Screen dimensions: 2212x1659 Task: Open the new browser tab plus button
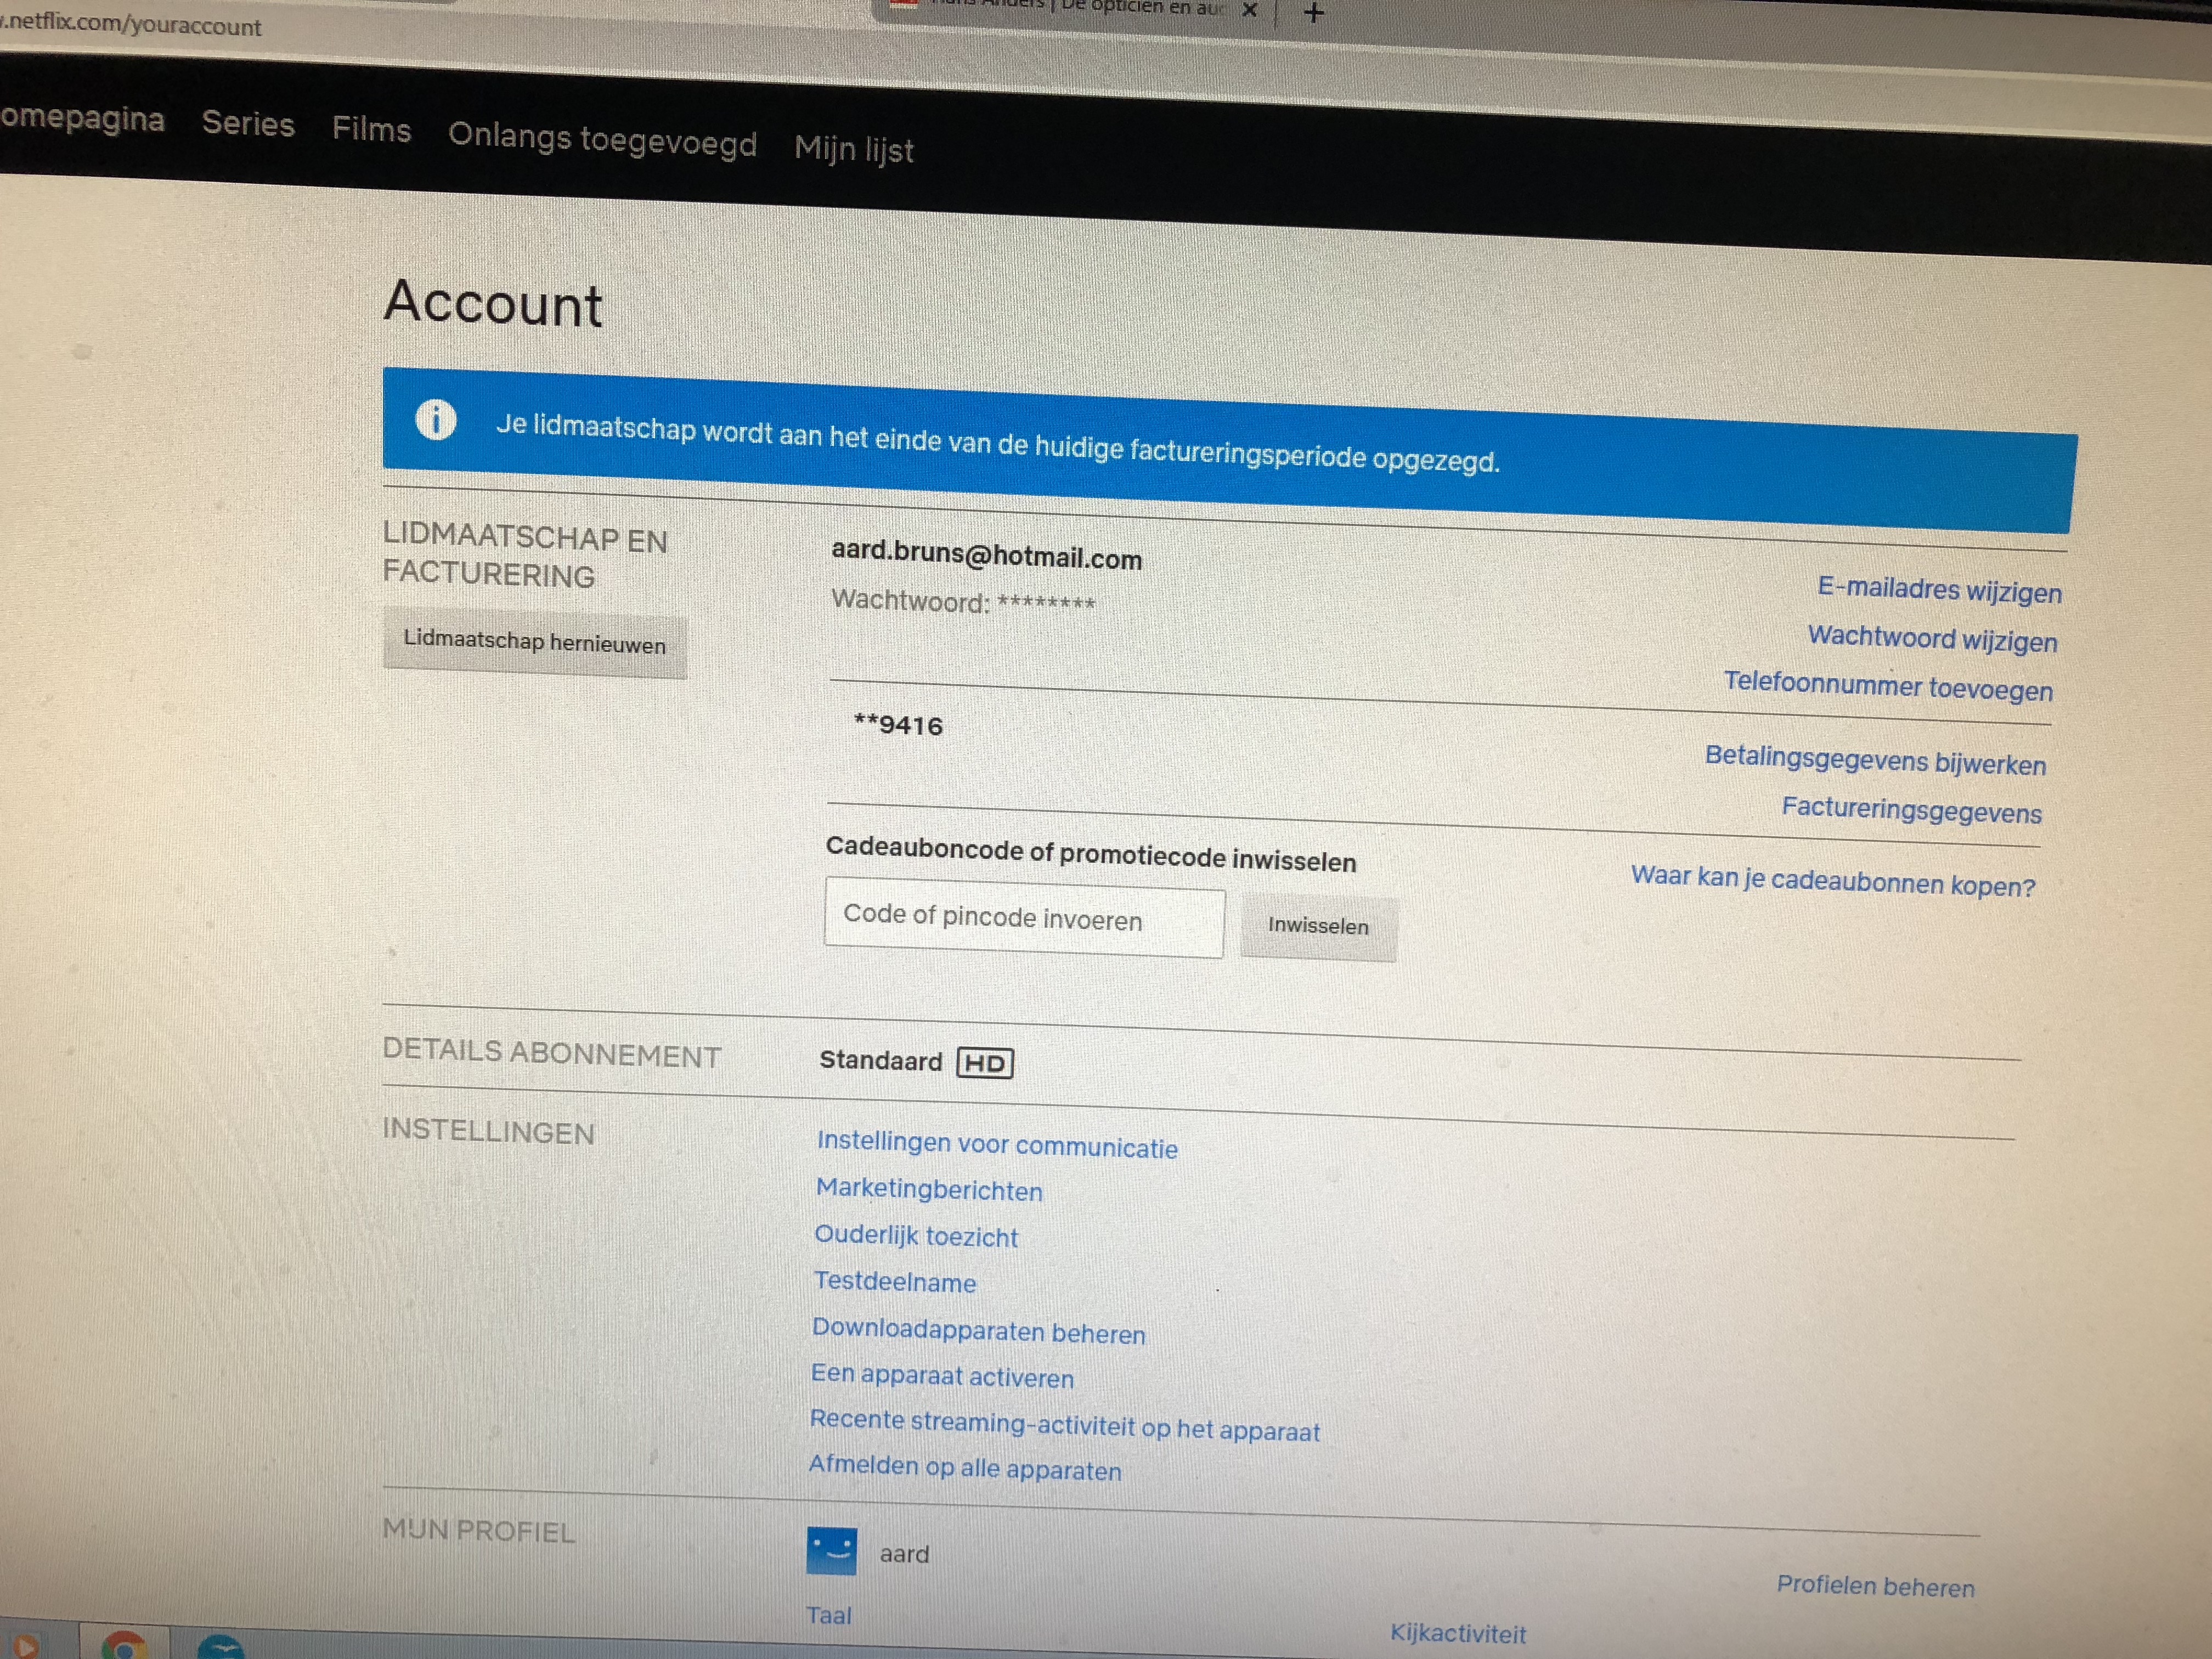(x=1314, y=13)
